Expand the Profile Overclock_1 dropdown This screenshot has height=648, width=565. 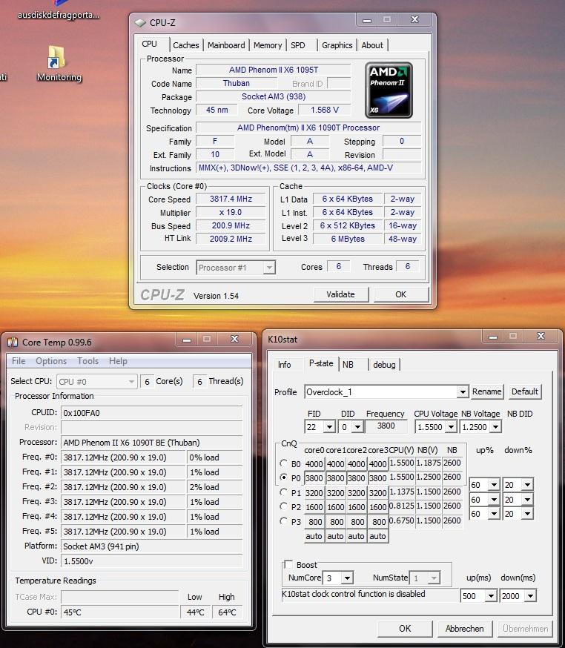[463, 391]
